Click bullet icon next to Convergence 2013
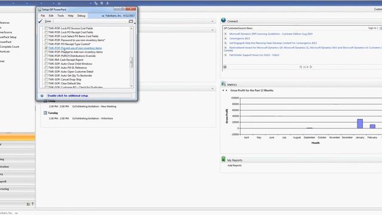 [226, 38]
